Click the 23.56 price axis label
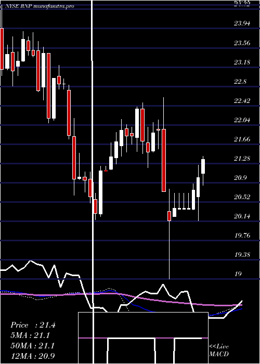The height and width of the screenshot is (364, 260). point(242,43)
